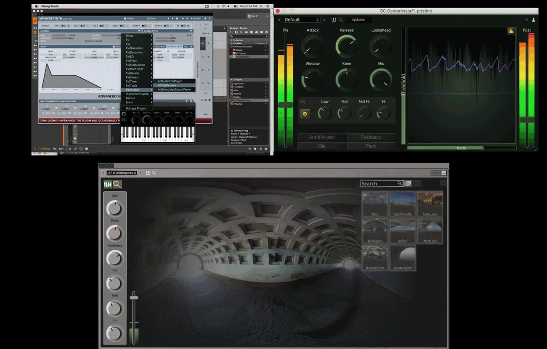Switch to the OSC 1 tab in MPowerSynth
547x349 pixels.
[x=63, y=26]
